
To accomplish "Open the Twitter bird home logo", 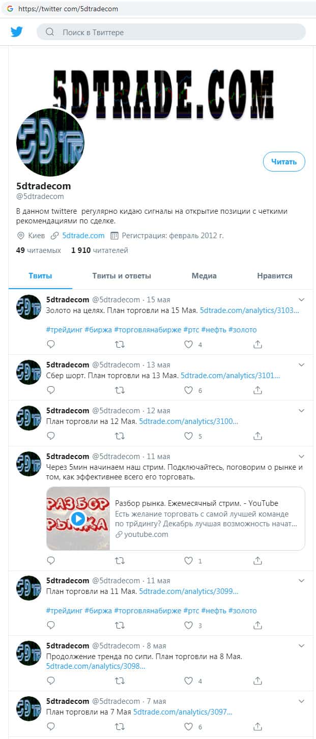I will [x=17, y=32].
